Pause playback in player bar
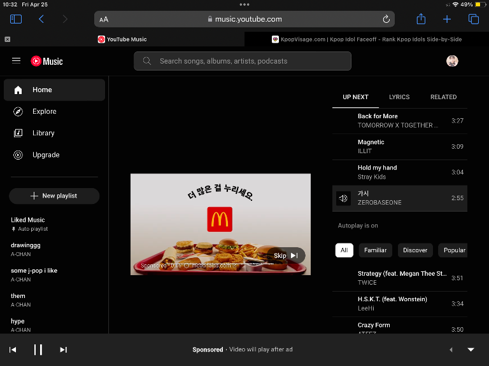The width and height of the screenshot is (489, 366). click(38, 350)
